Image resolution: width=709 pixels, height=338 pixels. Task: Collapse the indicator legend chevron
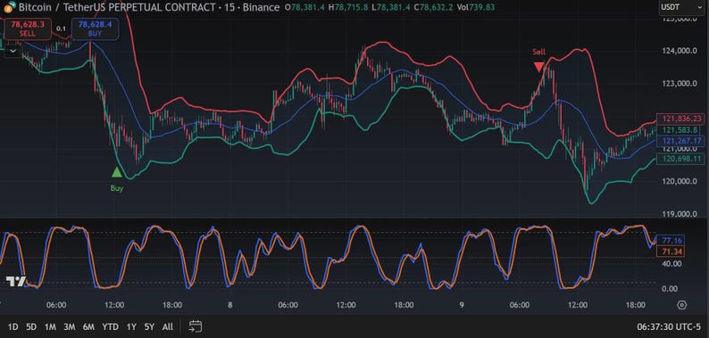click(x=13, y=51)
